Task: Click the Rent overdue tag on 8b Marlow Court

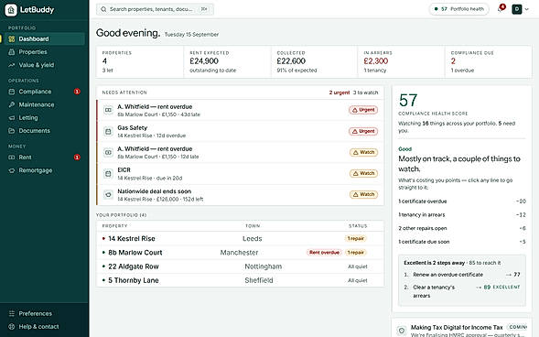Action: point(324,253)
